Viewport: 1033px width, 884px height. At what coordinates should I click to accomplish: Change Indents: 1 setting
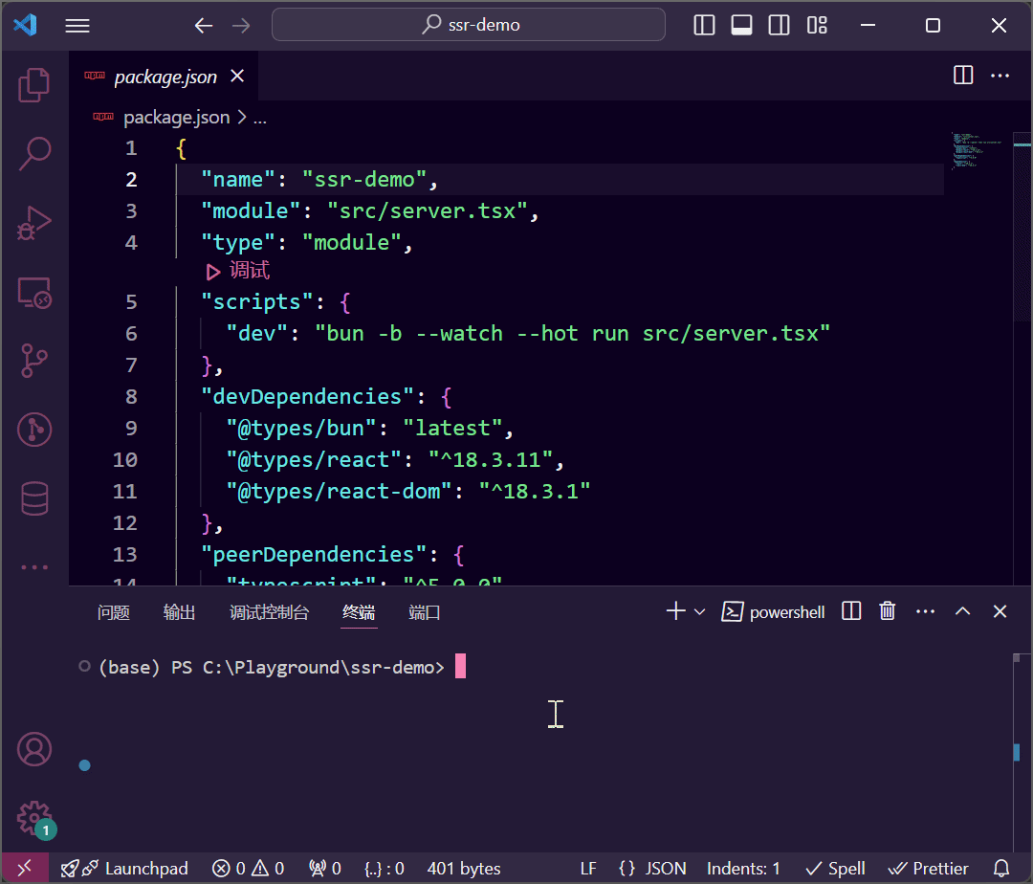click(x=743, y=869)
